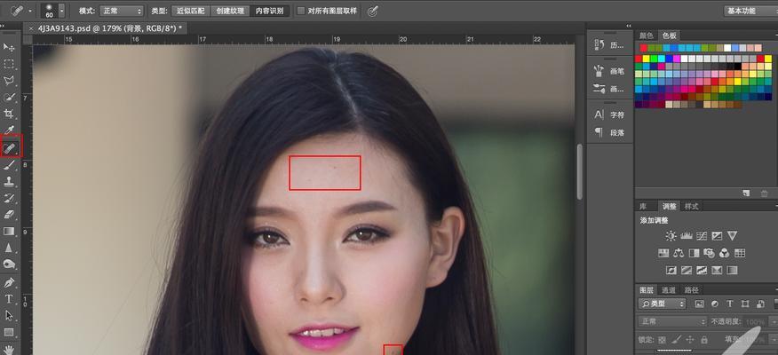Screen dimensions: 778x355
Task: Select the Rectangular Marquee tool
Action: coord(9,64)
